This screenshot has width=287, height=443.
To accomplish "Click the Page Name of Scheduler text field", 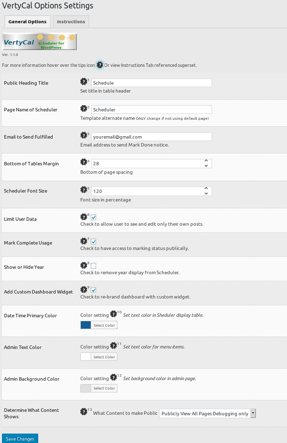I will coord(152,109).
